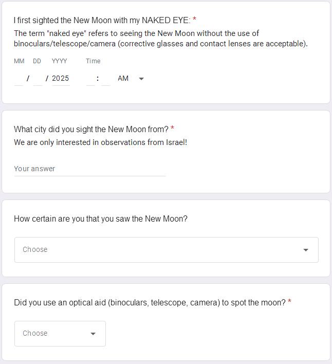
Task: Click the day (DD) date field
Action: point(37,79)
